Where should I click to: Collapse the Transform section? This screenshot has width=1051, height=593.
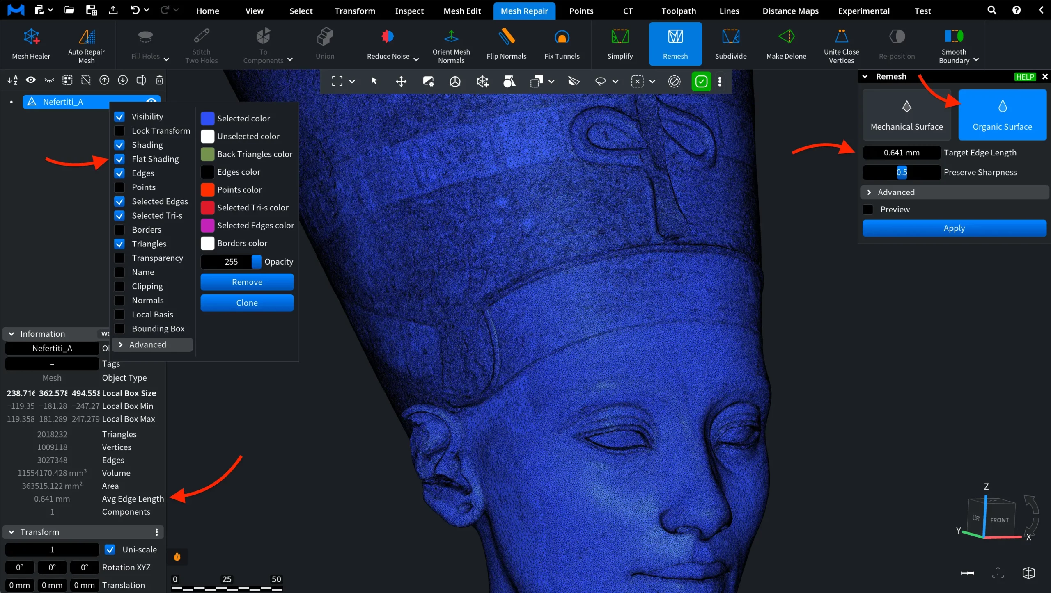coord(11,532)
